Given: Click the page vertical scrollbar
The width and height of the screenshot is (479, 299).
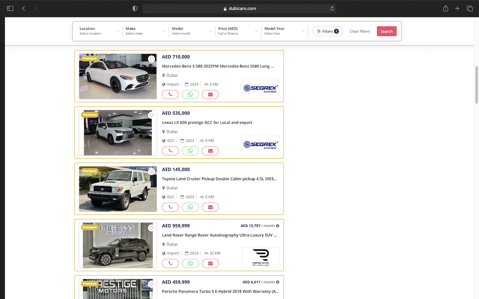Looking at the screenshot, I should tap(477, 85).
